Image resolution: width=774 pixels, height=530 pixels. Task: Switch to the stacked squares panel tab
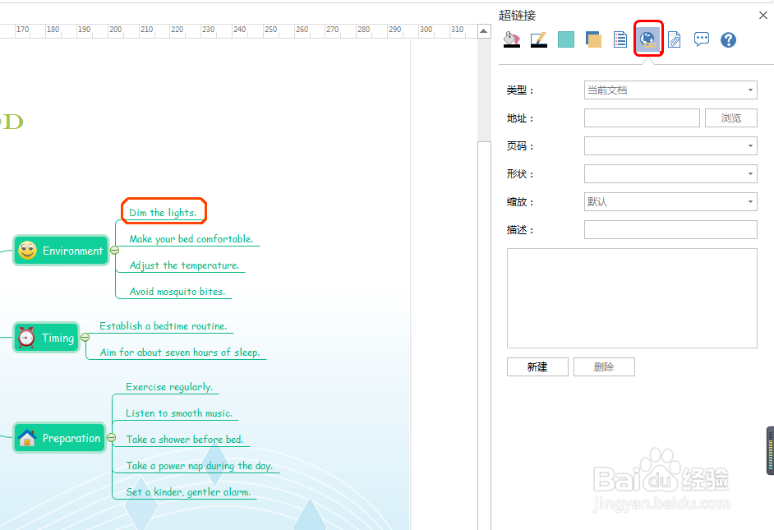(x=593, y=39)
